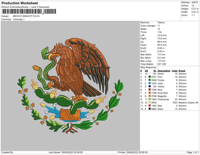The image size is (200, 155).
Task: Select the green swatch for thread 2046
Action: point(150,80)
